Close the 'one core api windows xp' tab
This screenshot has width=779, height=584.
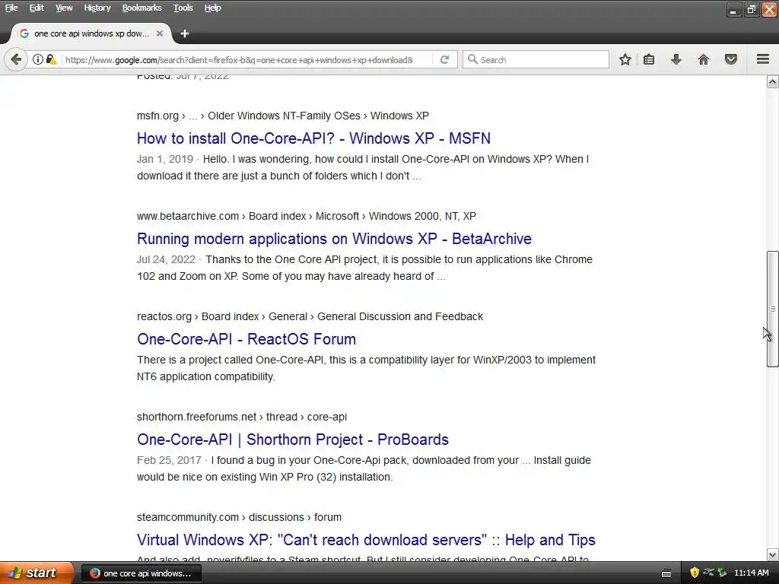tap(160, 33)
